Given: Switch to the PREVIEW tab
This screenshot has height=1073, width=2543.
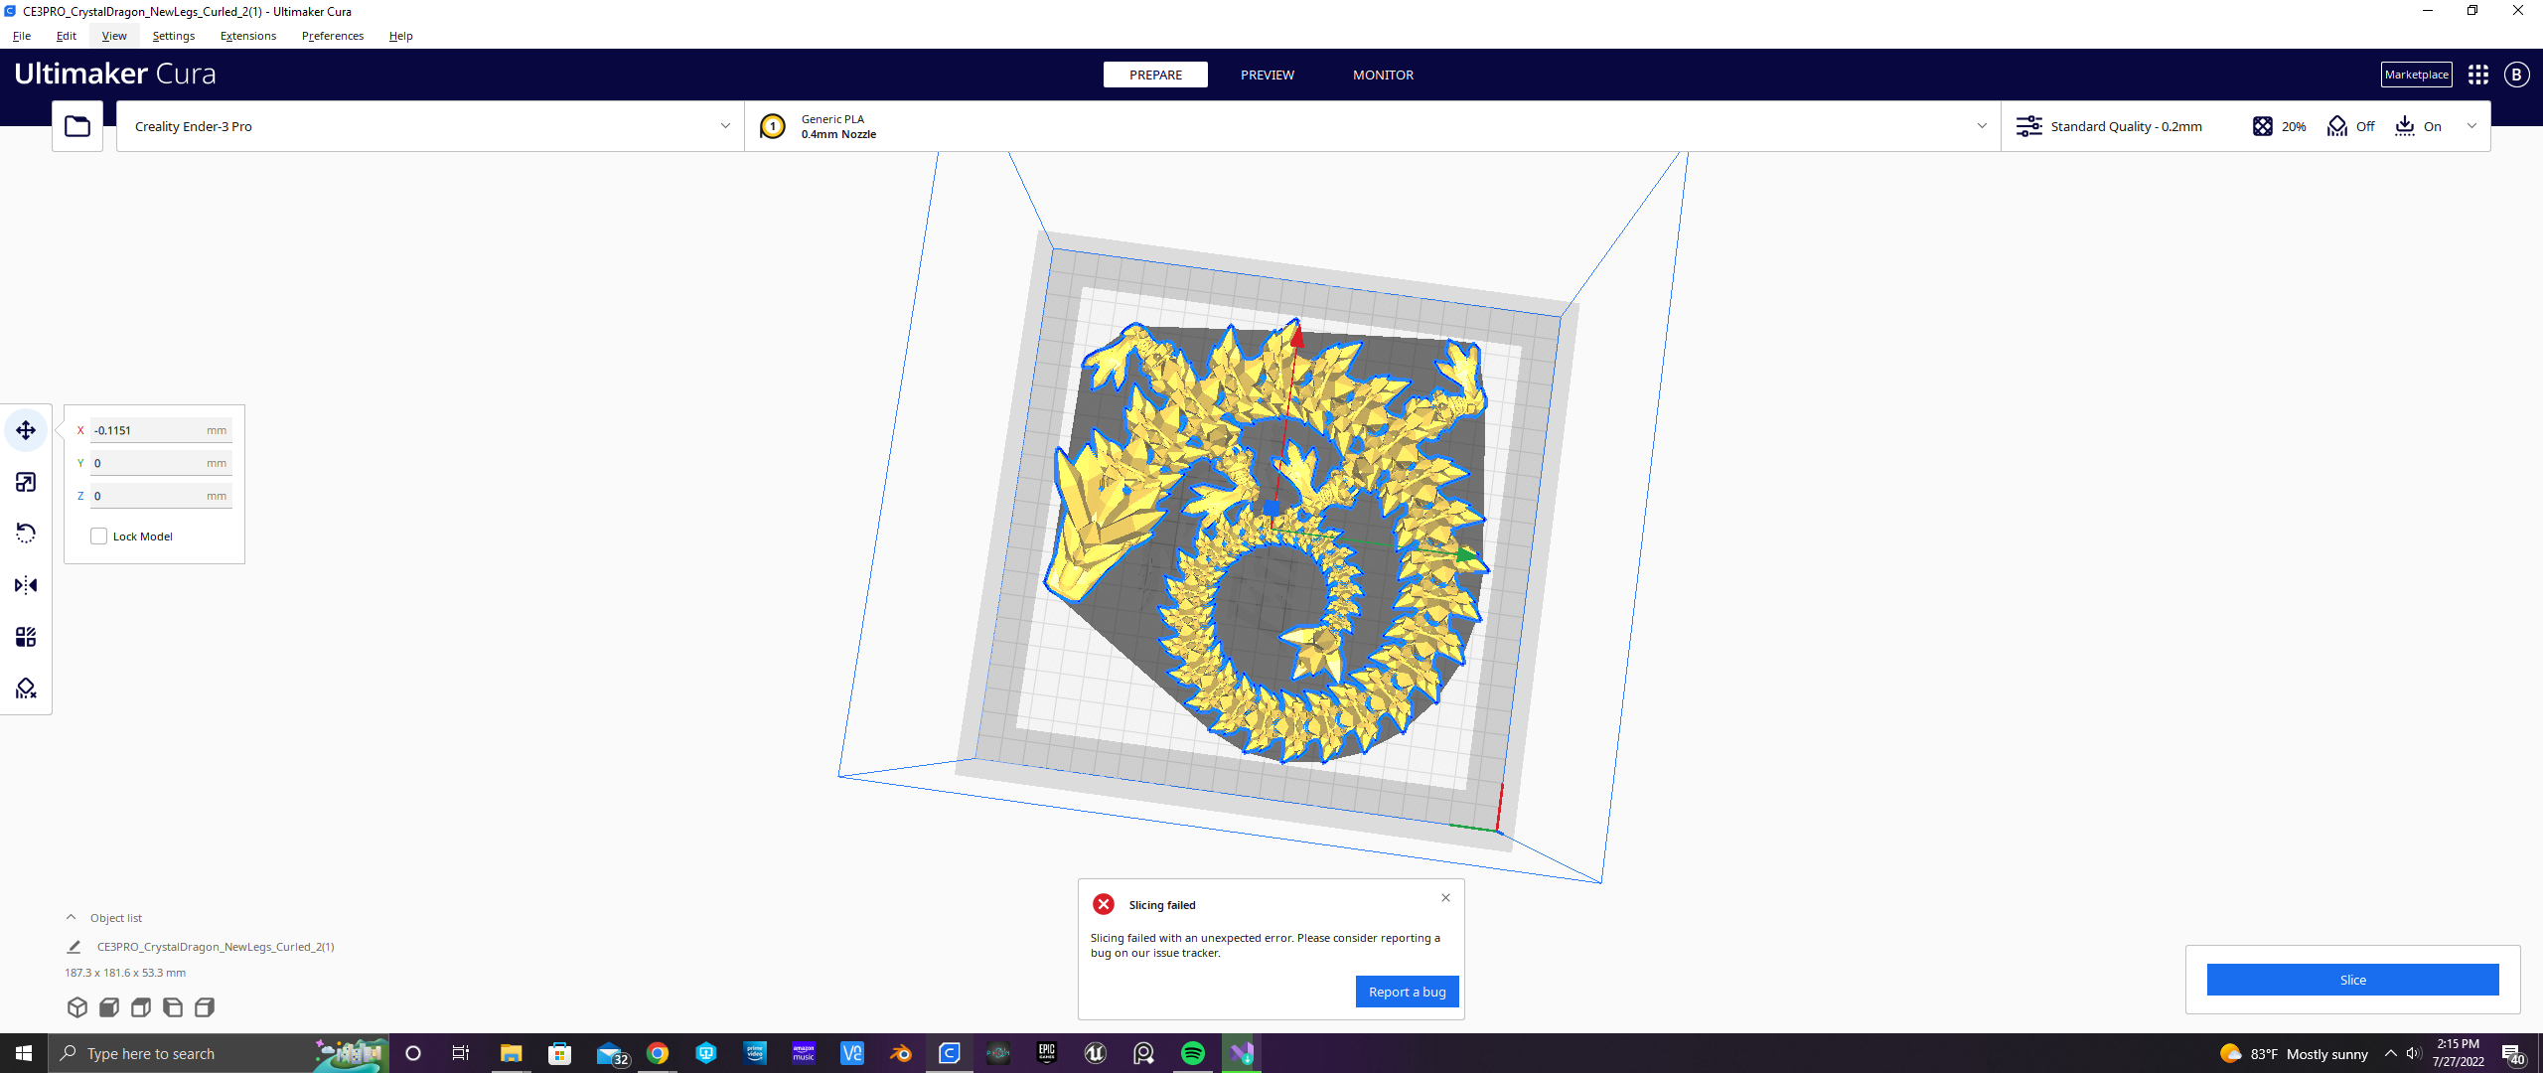Looking at the screenshot, I should coord(1267,75).
